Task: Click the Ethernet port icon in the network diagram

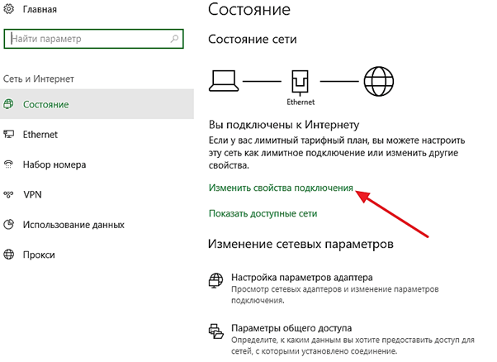Action: tap(298, 82)
